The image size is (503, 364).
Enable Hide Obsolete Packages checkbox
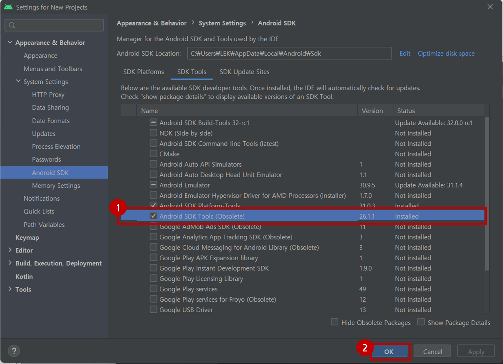coord(335,322)
